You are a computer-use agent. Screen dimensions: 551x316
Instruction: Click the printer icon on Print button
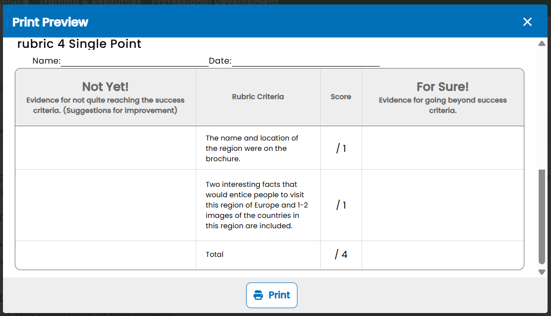[258, 295]
